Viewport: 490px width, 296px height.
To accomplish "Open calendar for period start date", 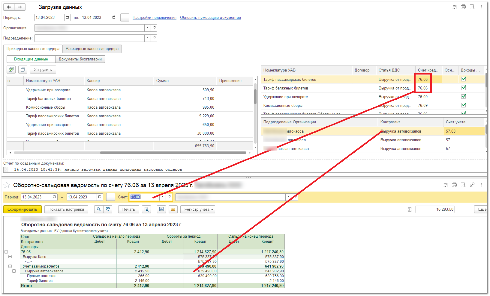I will (x=68, y=17).
